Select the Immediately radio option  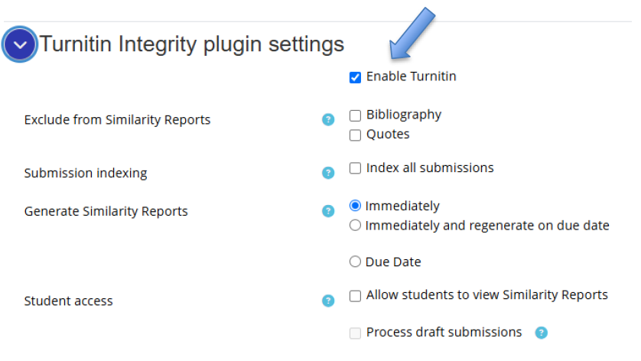click(x=355, y=207)
